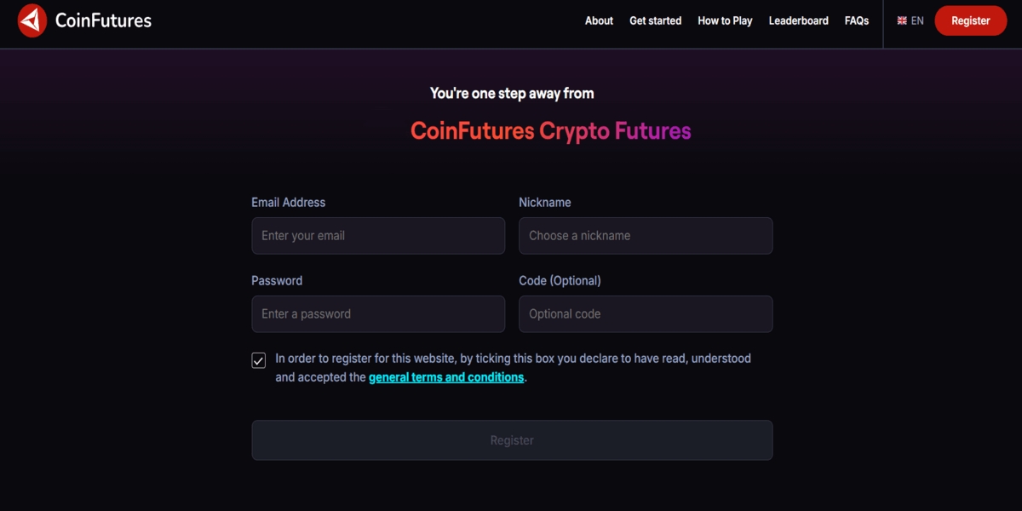Navigate to the FAQs section
Screen dimensions: 1022x511
tap(856, 21)
